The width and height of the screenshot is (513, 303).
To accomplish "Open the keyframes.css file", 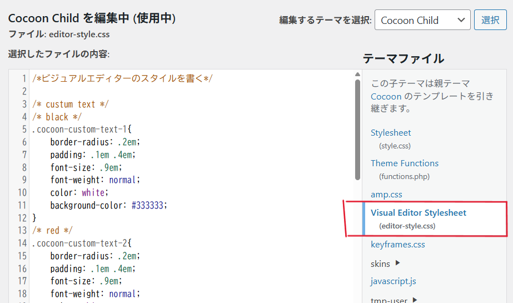I will 397,245.
